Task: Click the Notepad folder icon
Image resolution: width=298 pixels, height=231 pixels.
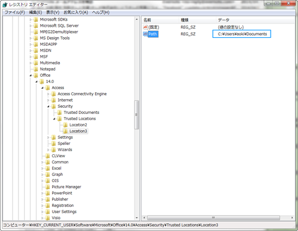Action: 36,69
